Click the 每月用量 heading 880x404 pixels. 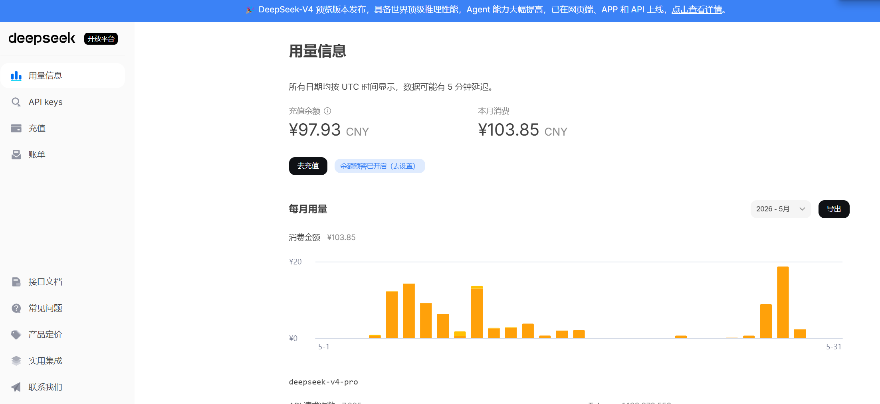[x=308, y=209]
